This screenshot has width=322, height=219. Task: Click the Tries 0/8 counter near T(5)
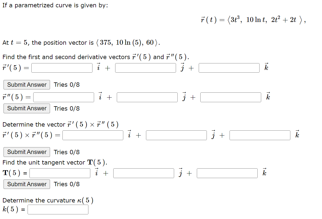point(67,184)
